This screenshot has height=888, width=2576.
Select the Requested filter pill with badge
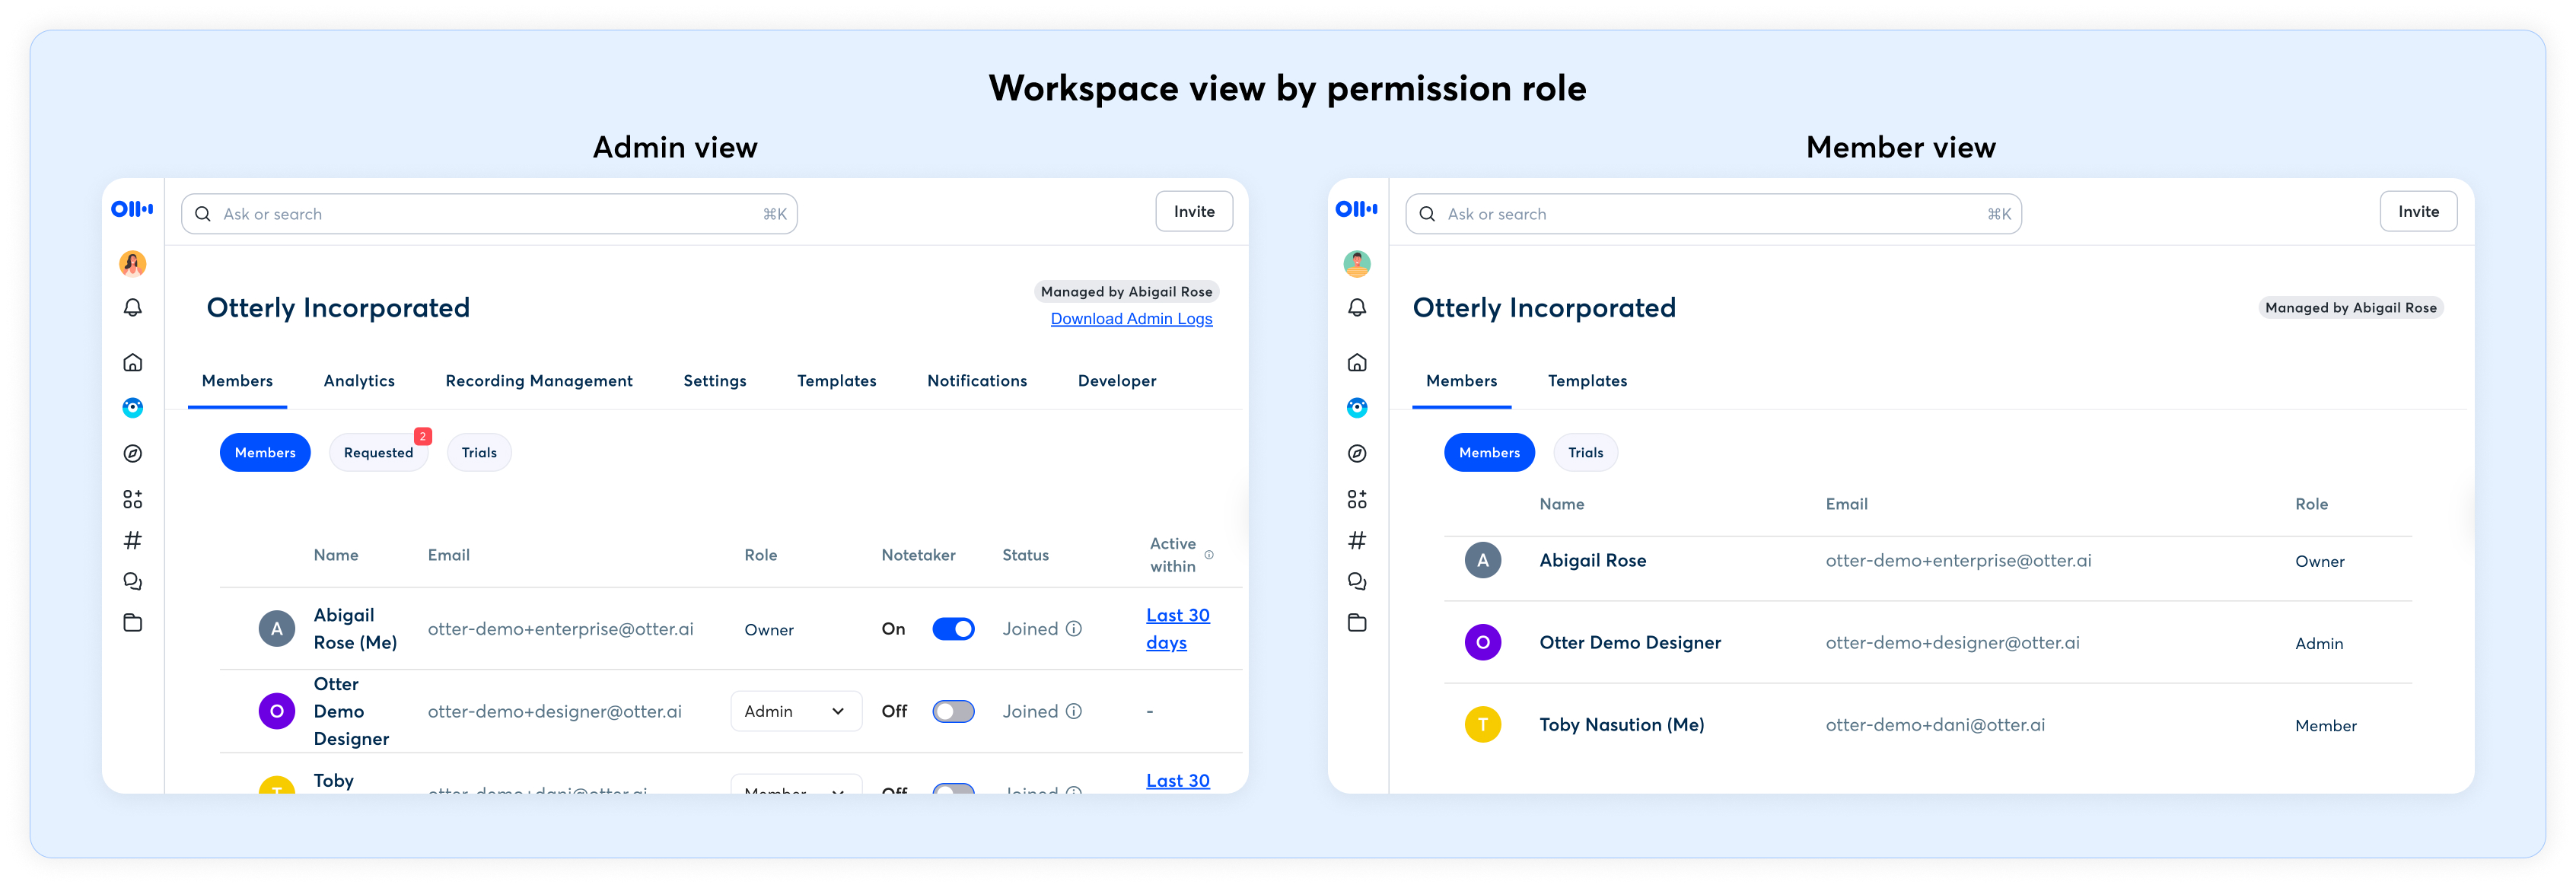click(x=378, y=453)
